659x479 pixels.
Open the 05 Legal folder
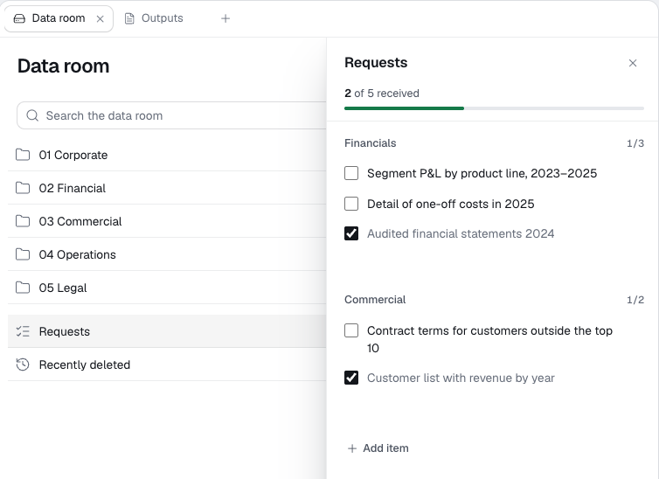(167, 288)
